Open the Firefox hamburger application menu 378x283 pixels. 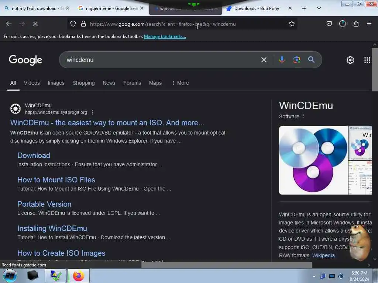369,24
